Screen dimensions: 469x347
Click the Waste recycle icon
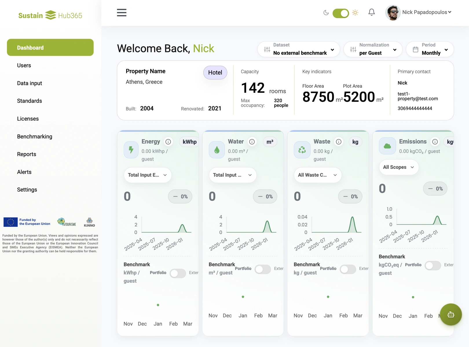(302, 150)
